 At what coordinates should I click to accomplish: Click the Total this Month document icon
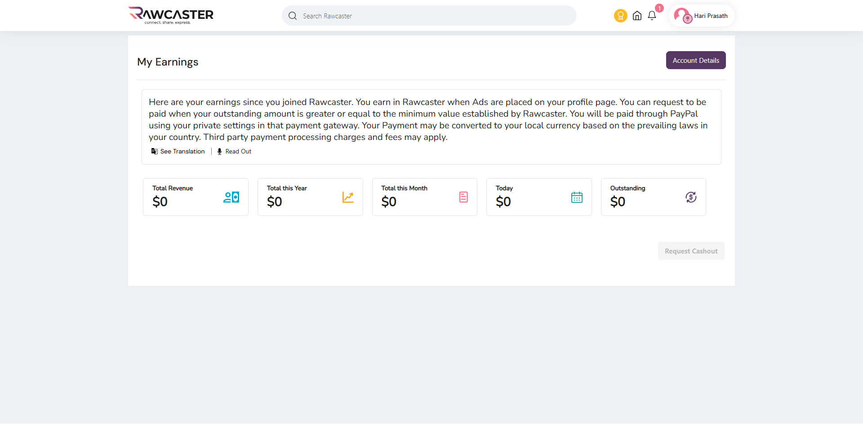tap(463, 197)
